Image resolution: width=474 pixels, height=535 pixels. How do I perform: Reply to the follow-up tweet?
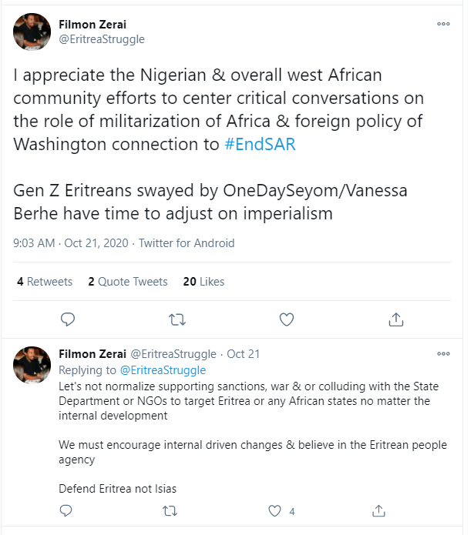66,510
